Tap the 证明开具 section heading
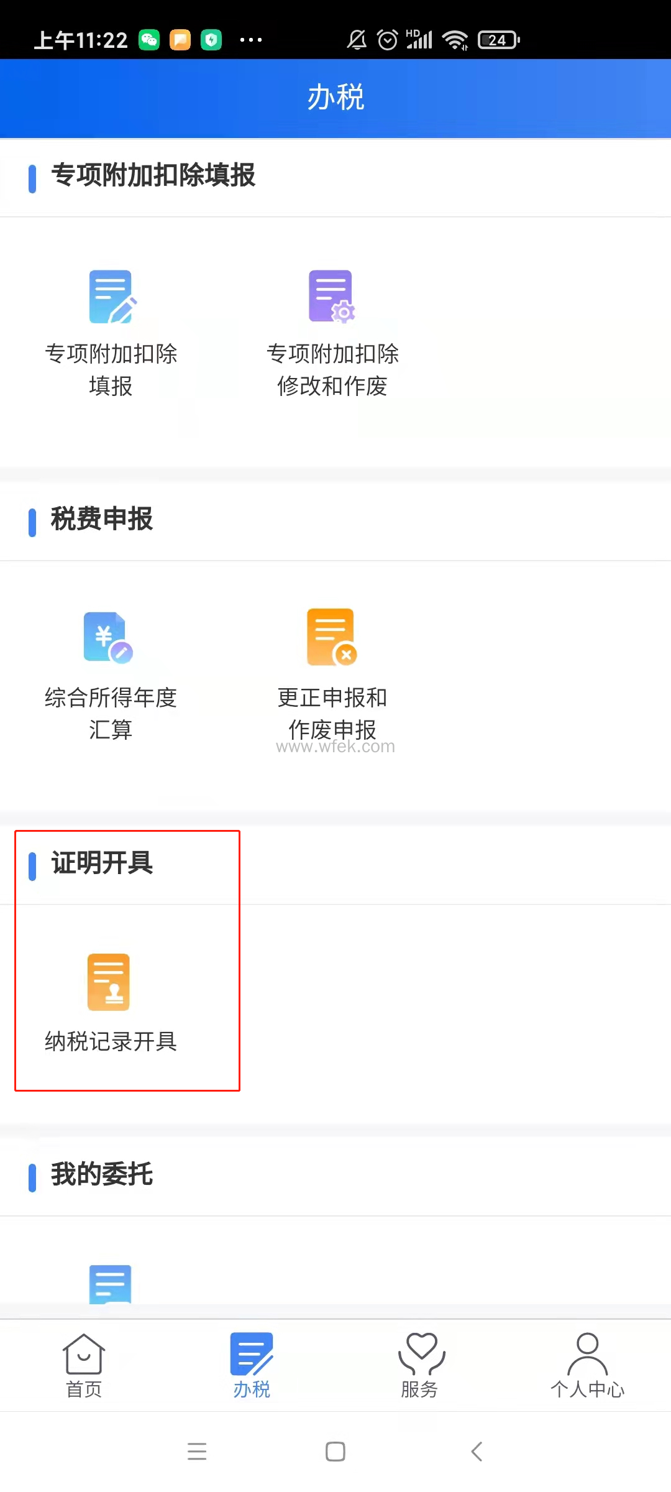Image resolution: width=671 pixels, height=1492 pixels. (x=102, y=863)
